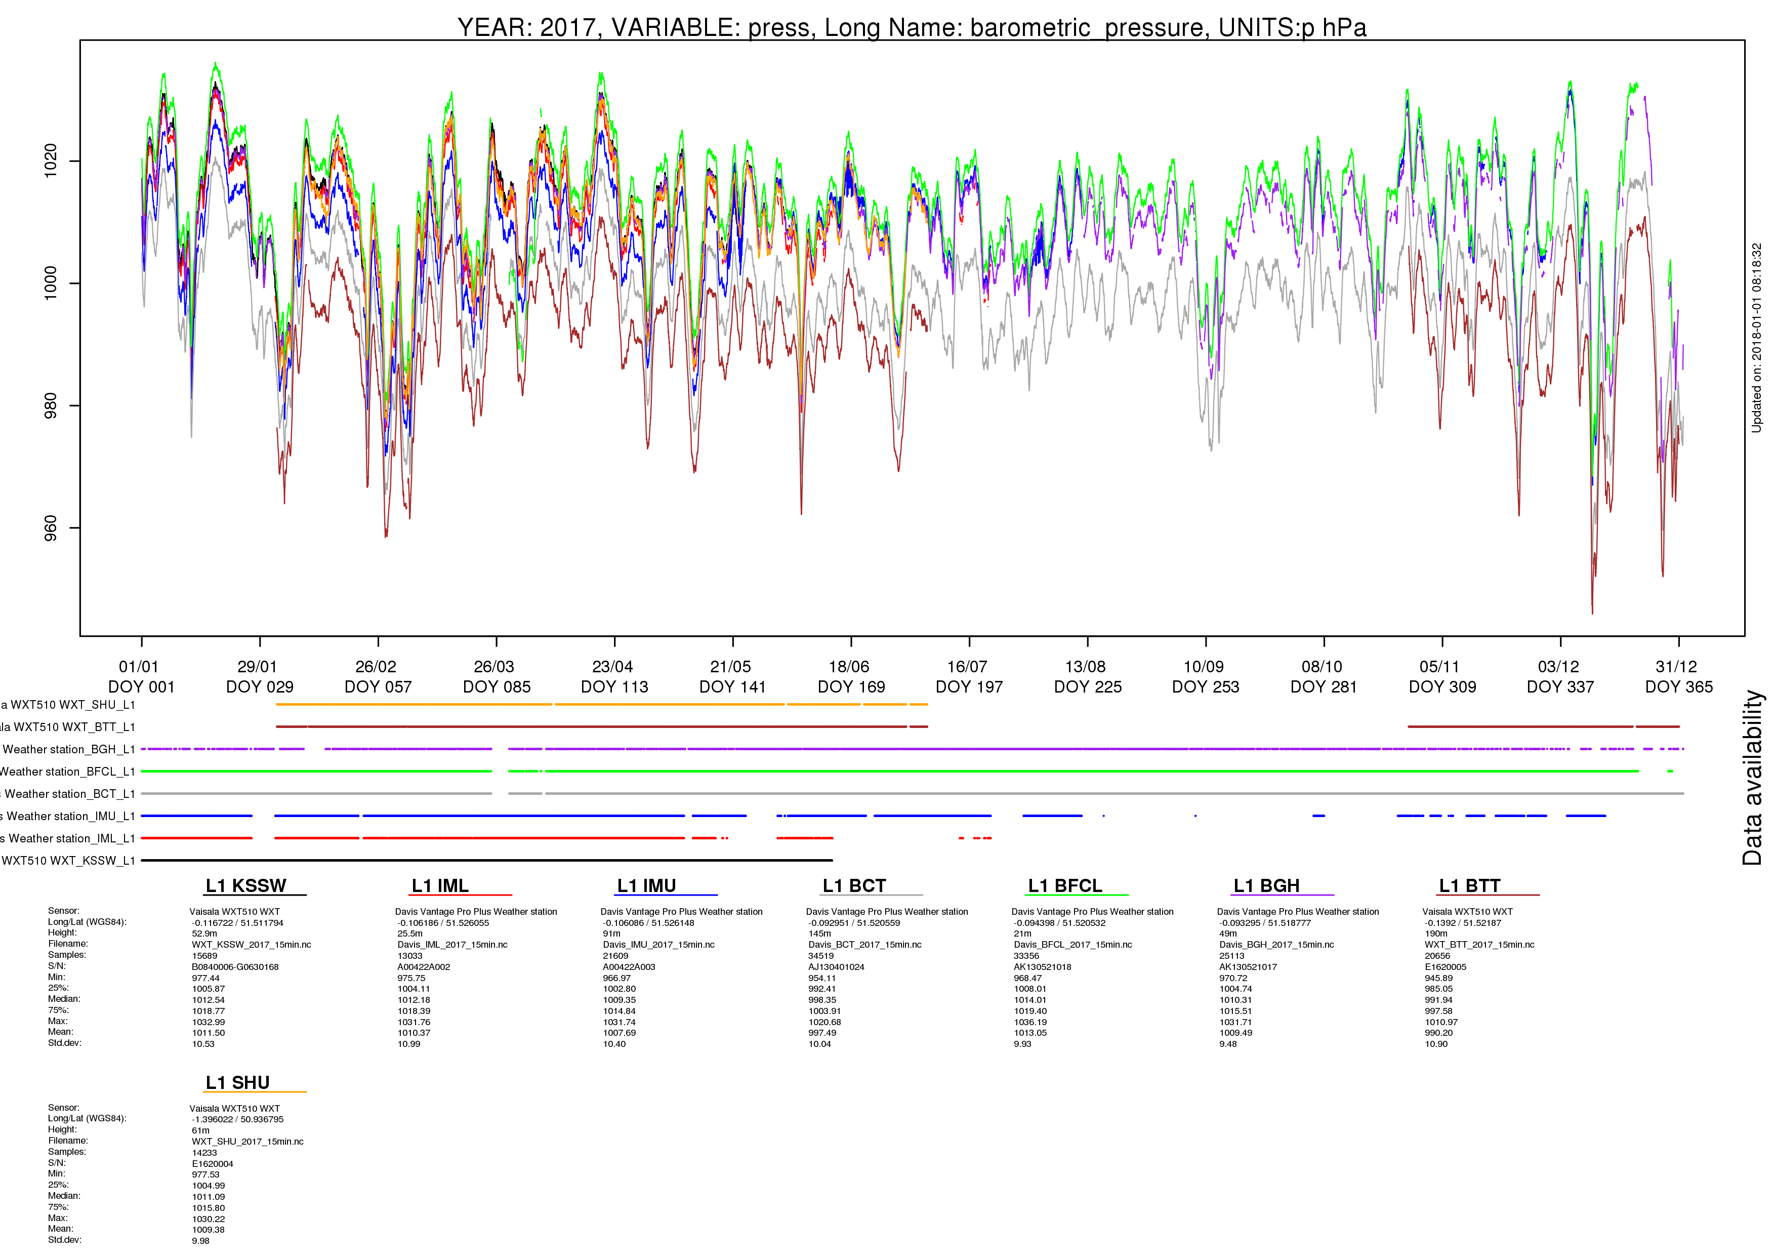Click the y-axis value 960
The width and height of the screenshot is (1775, 1256).
click(50, 528)
